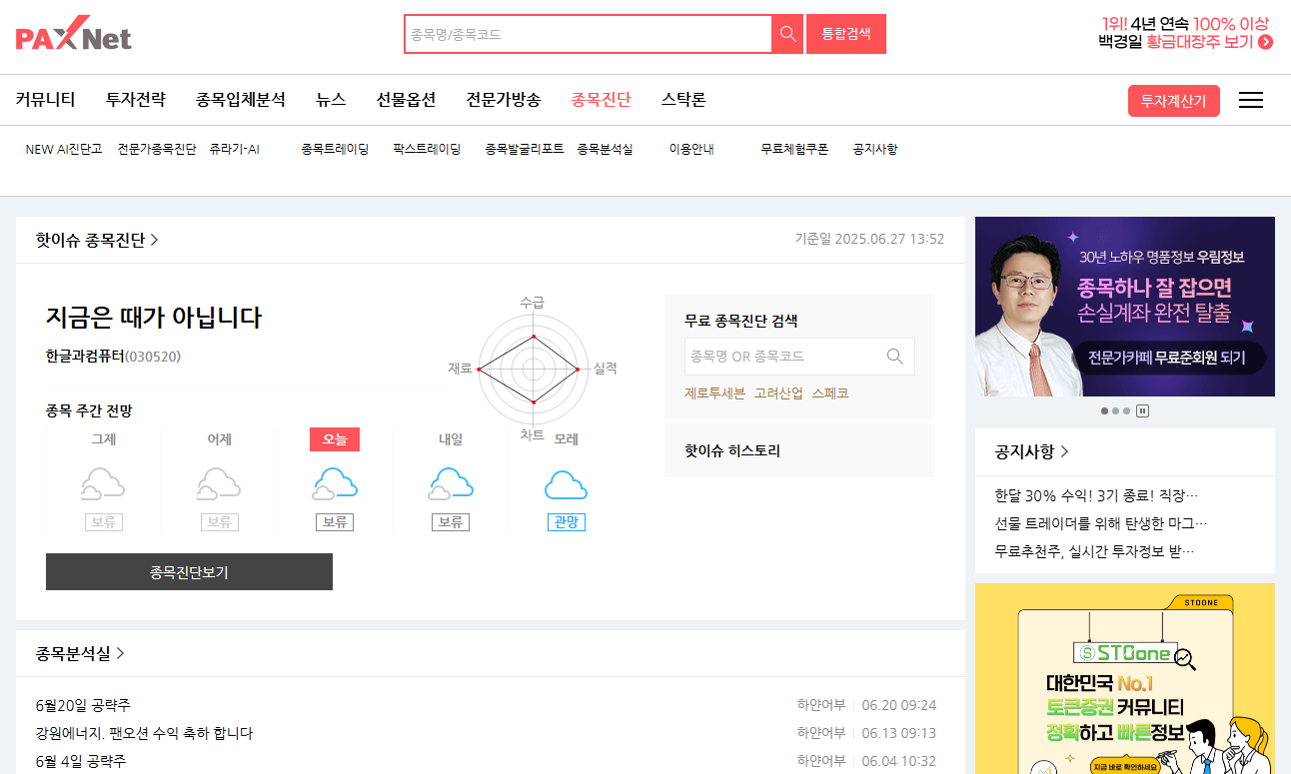Go to 팍스트레이딩 submenu
The height and width of the screenshot is (774, 1291).
[x=427, y=149]
